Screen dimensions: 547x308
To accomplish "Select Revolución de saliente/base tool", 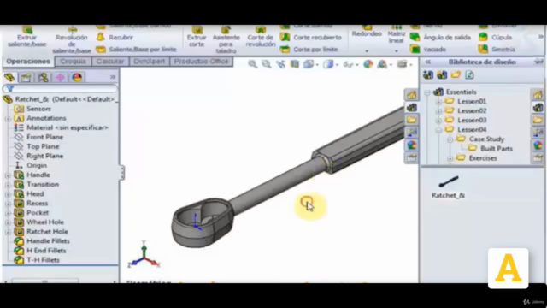I will point(72,40).
